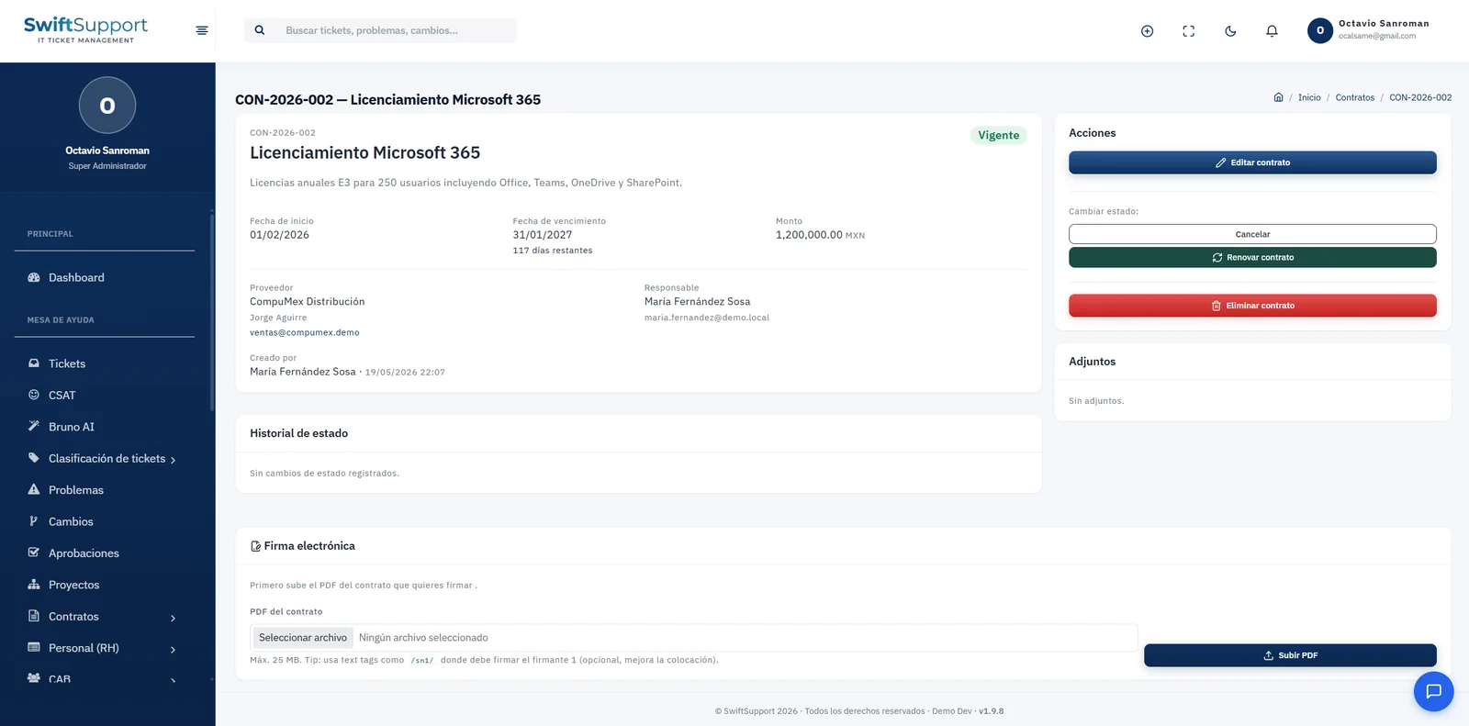1469x726 pixels.
Task: Open the floating chat bubble icon
Action: pyautogui.click(x=1433, y=691)
